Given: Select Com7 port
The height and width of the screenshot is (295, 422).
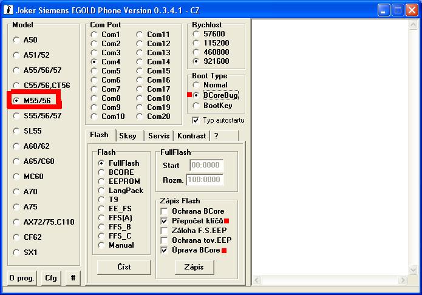Looking at the screenshot, I should coord(94,89).
